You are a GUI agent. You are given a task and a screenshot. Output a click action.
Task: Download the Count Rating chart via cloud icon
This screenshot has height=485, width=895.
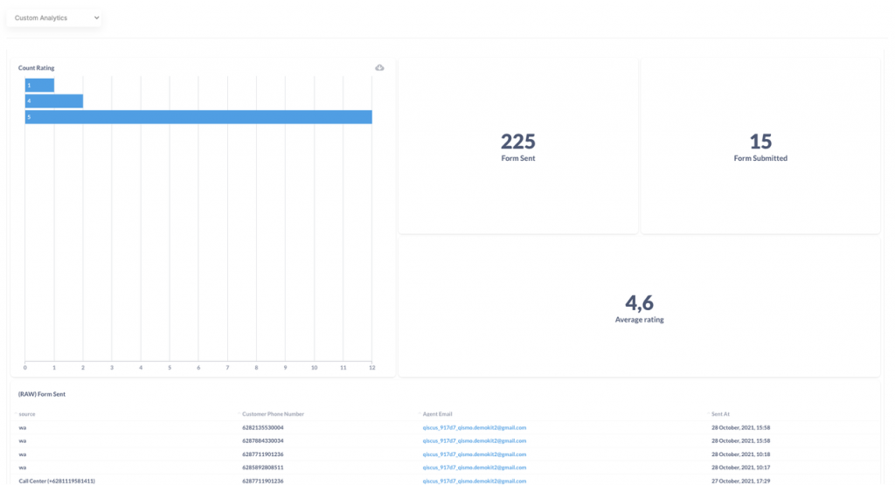click(x=379, y=68)
